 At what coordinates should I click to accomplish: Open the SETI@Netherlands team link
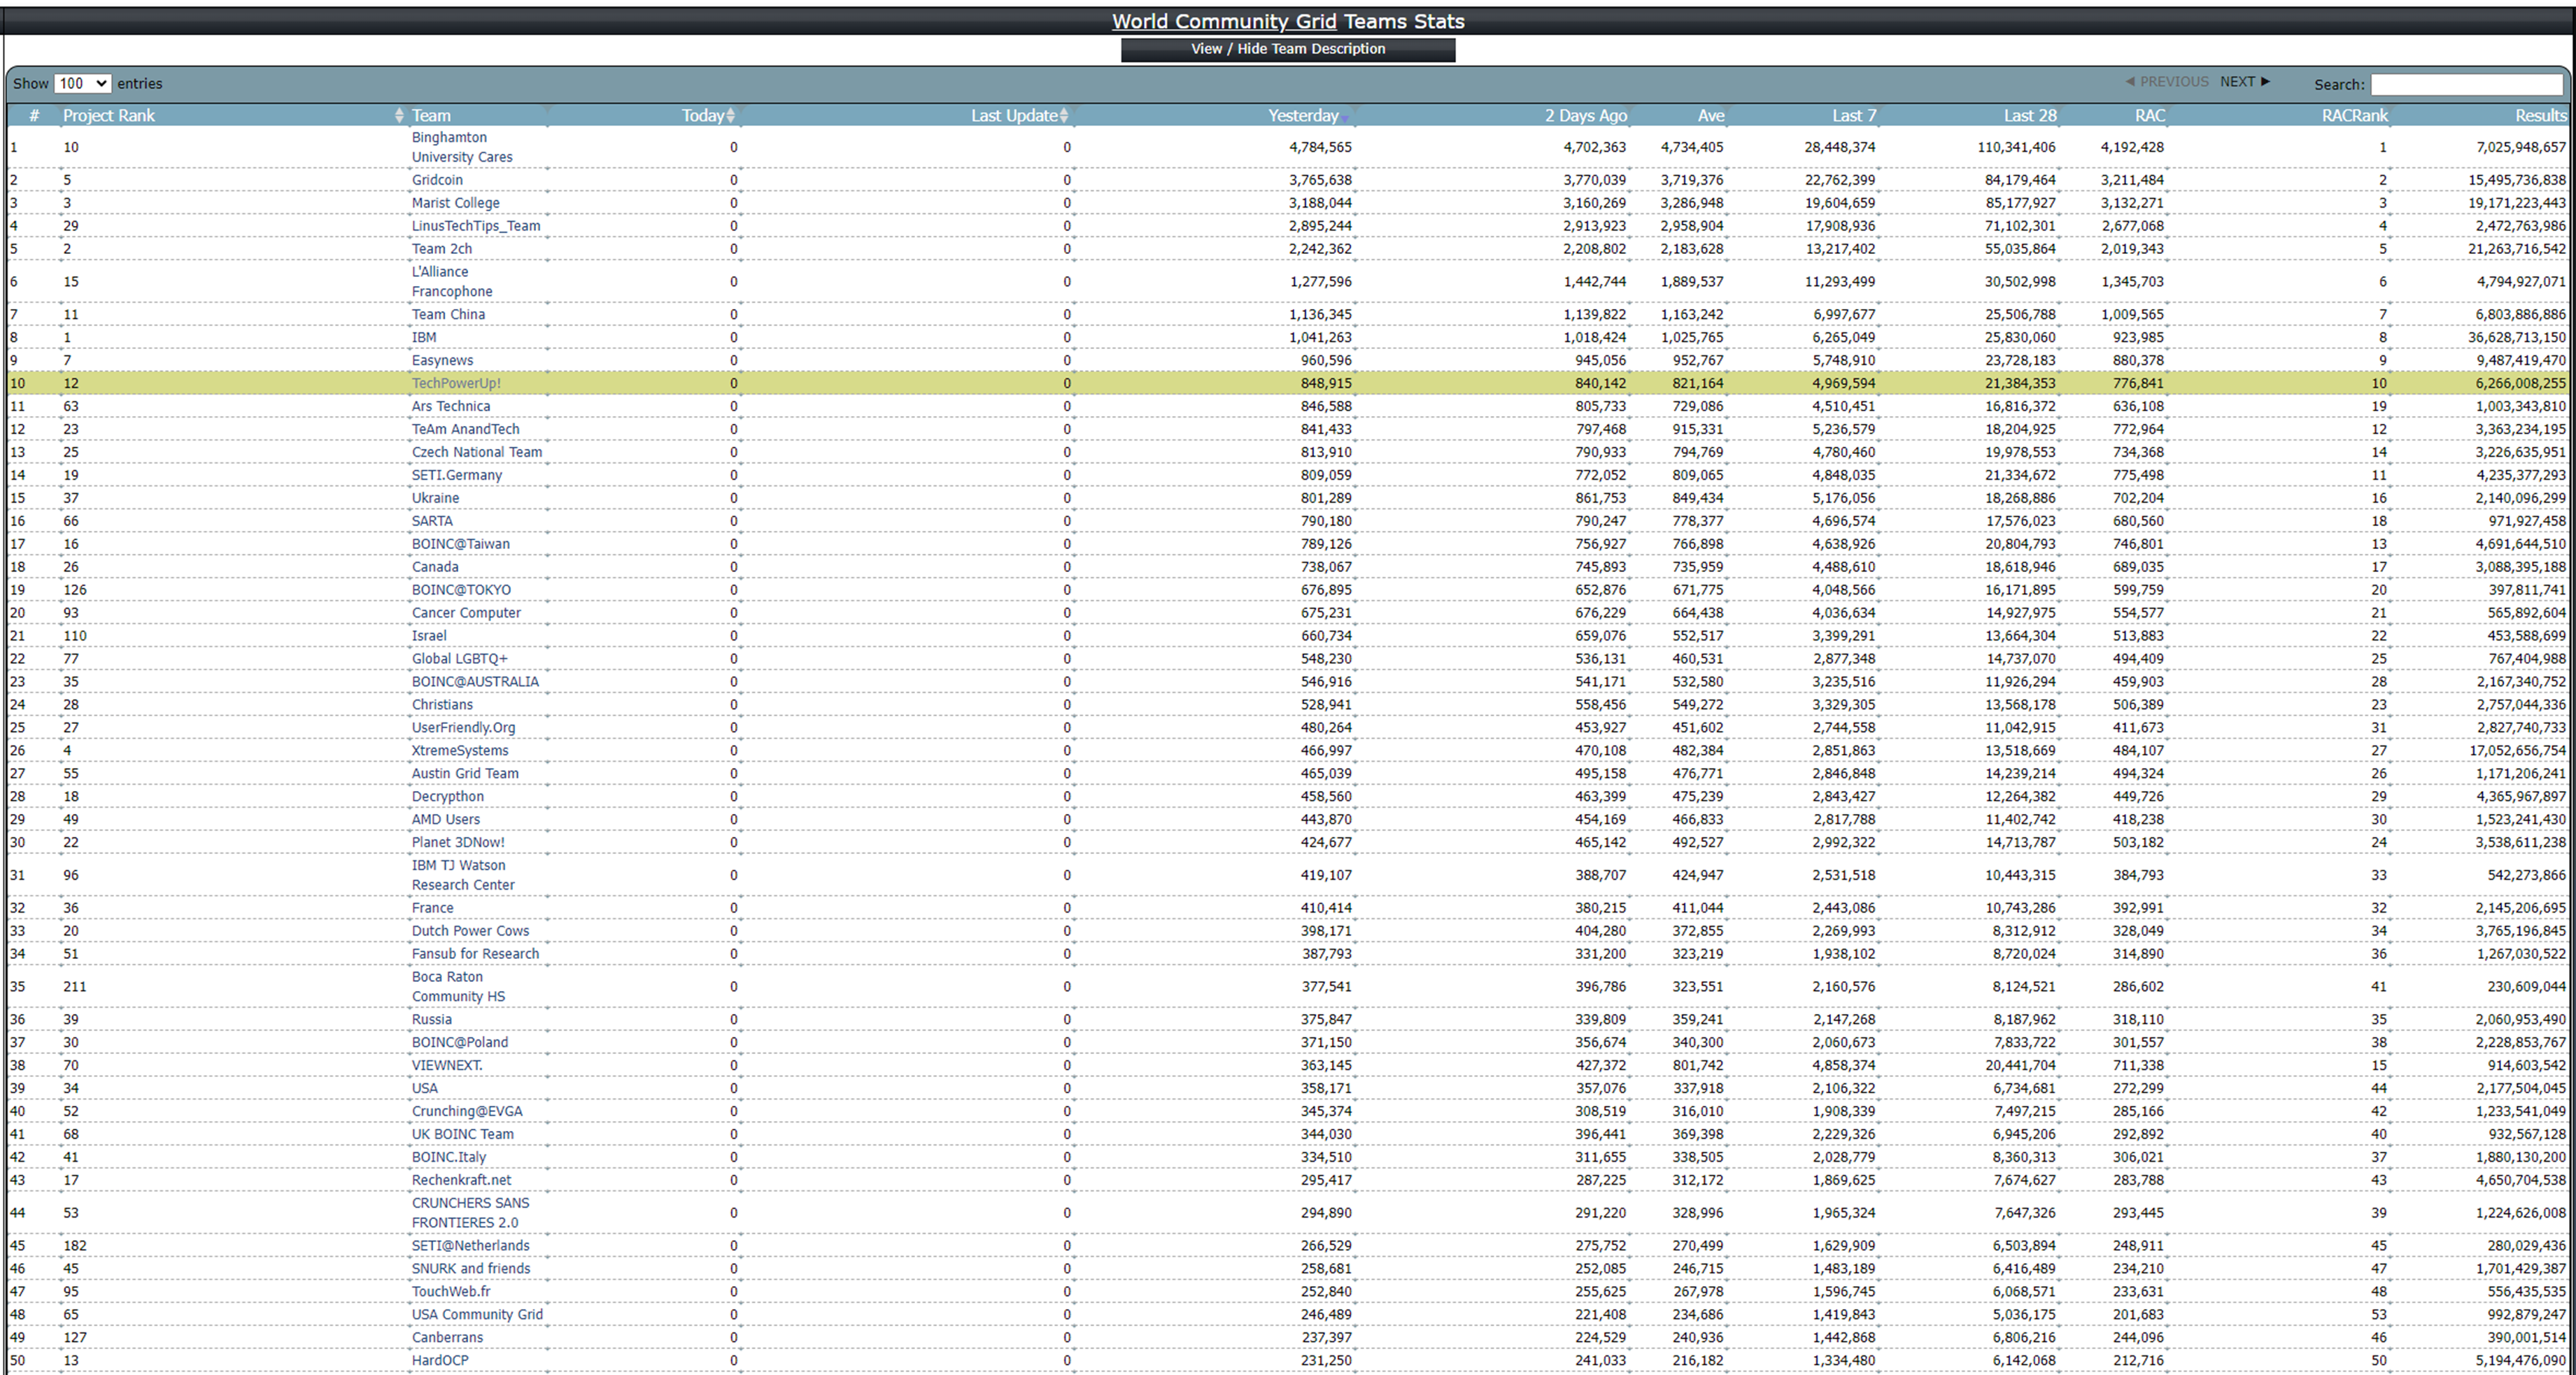pos(471,1246)
